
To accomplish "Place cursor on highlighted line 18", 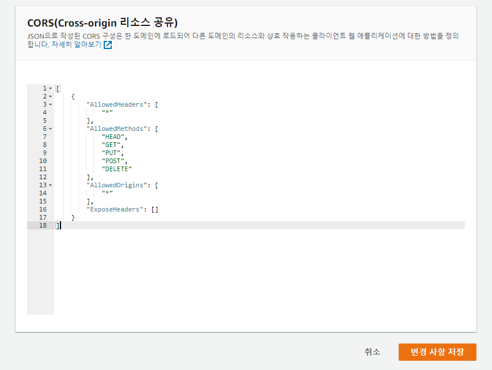I will click(260, 225).
